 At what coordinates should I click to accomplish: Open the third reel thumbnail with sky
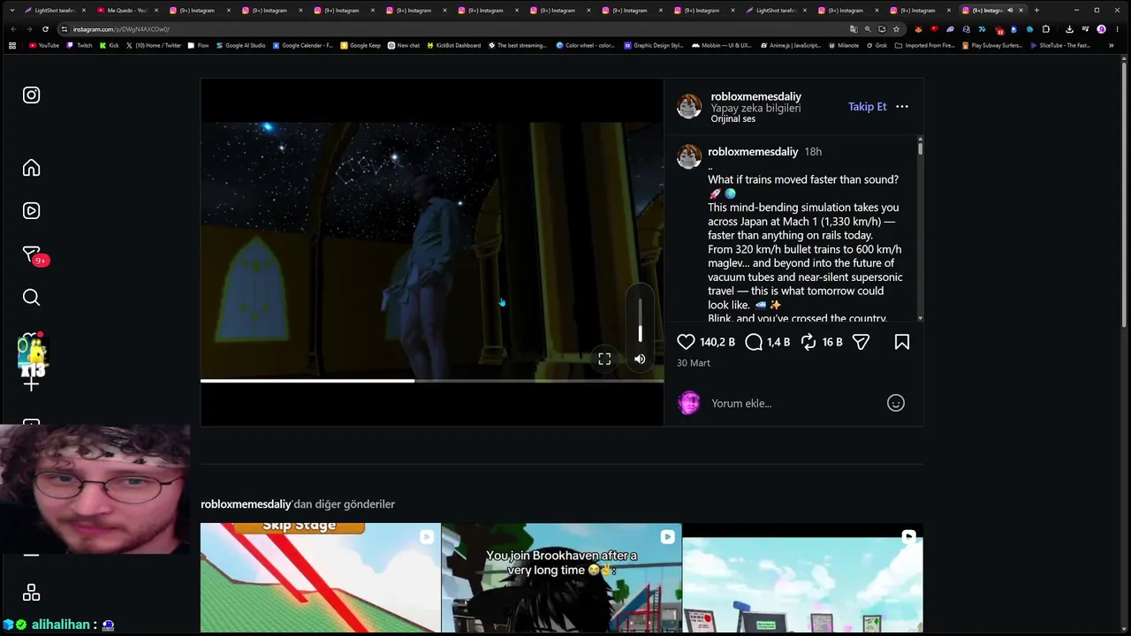pos(802,578)
